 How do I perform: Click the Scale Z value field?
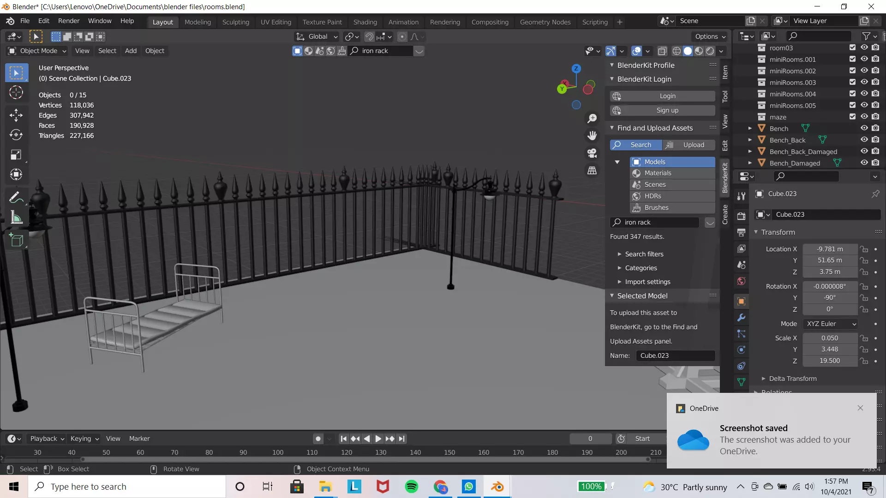830,361
